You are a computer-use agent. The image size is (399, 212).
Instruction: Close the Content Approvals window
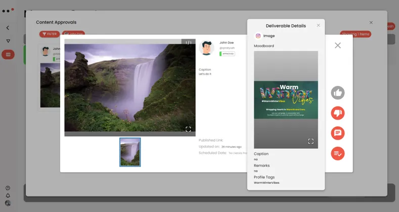[x=371, y=23]
